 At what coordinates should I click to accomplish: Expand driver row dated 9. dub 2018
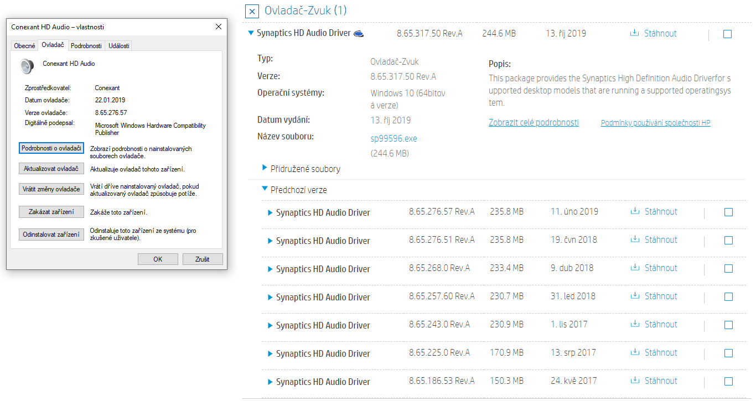coord(270,269)
